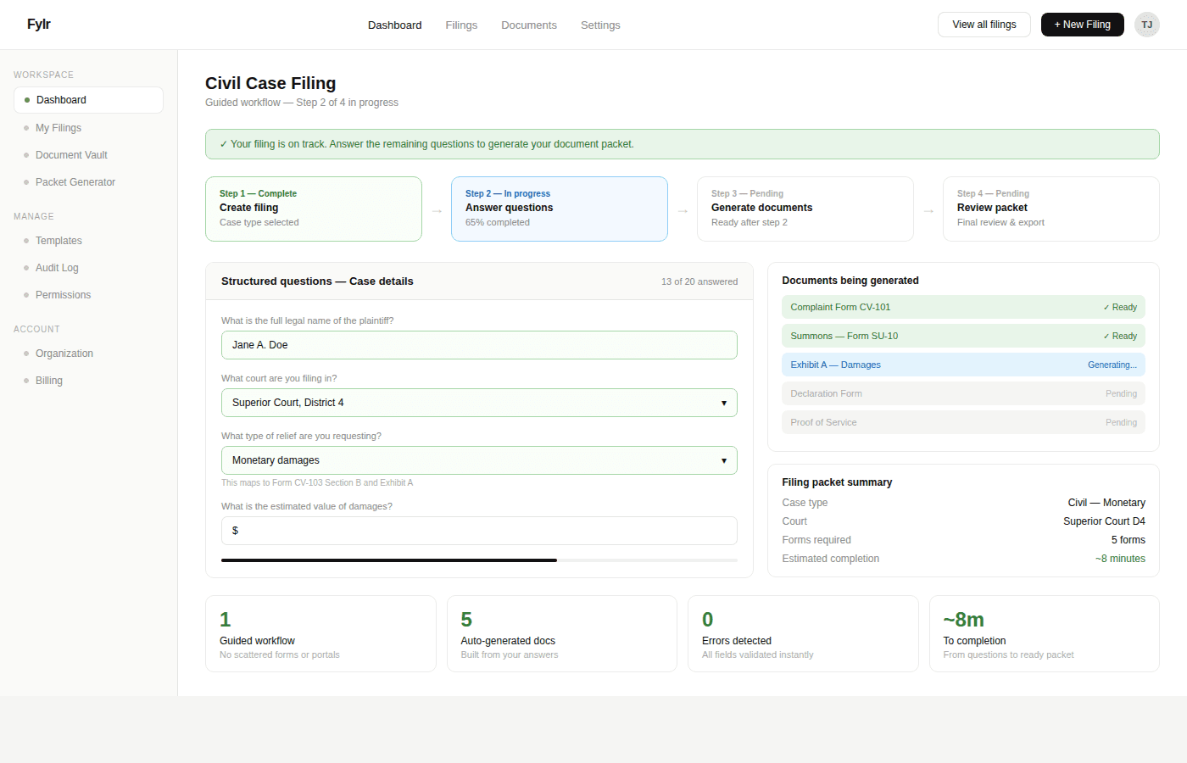
Task: Select the Step 4 Review packet card
Action: pos(1051,209)
